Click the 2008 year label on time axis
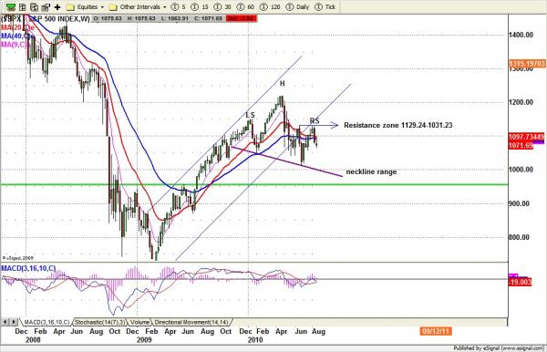Image resolution: width=547 pixels, height=352 pixels. pos(33,340)
